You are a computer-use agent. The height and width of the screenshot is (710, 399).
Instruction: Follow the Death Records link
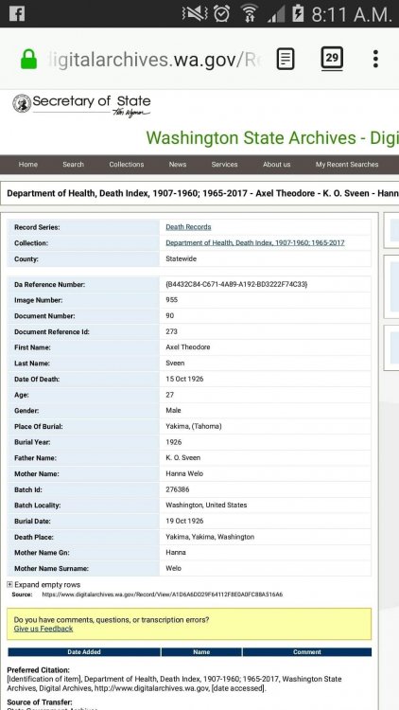click(188, 227)
